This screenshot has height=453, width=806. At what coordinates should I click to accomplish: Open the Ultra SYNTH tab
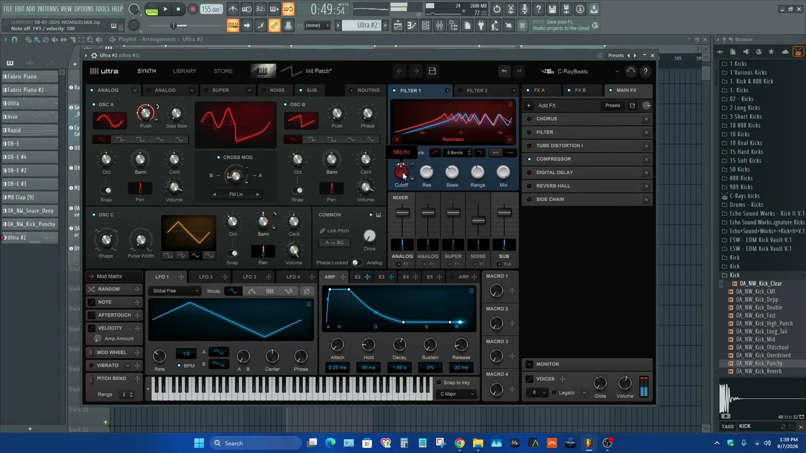[147, 71]
